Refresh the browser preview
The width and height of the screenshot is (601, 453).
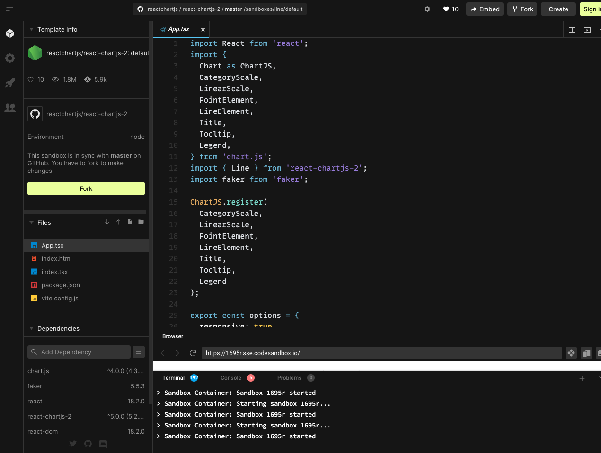pos(193,353)
